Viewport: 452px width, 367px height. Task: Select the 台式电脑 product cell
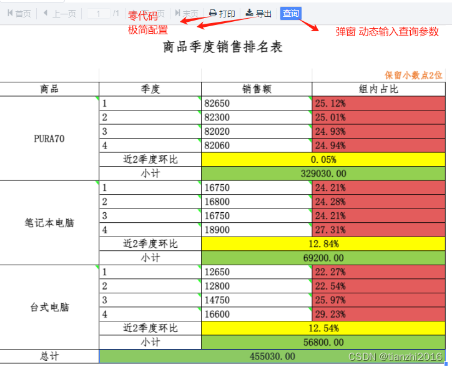tap(49, 307)
